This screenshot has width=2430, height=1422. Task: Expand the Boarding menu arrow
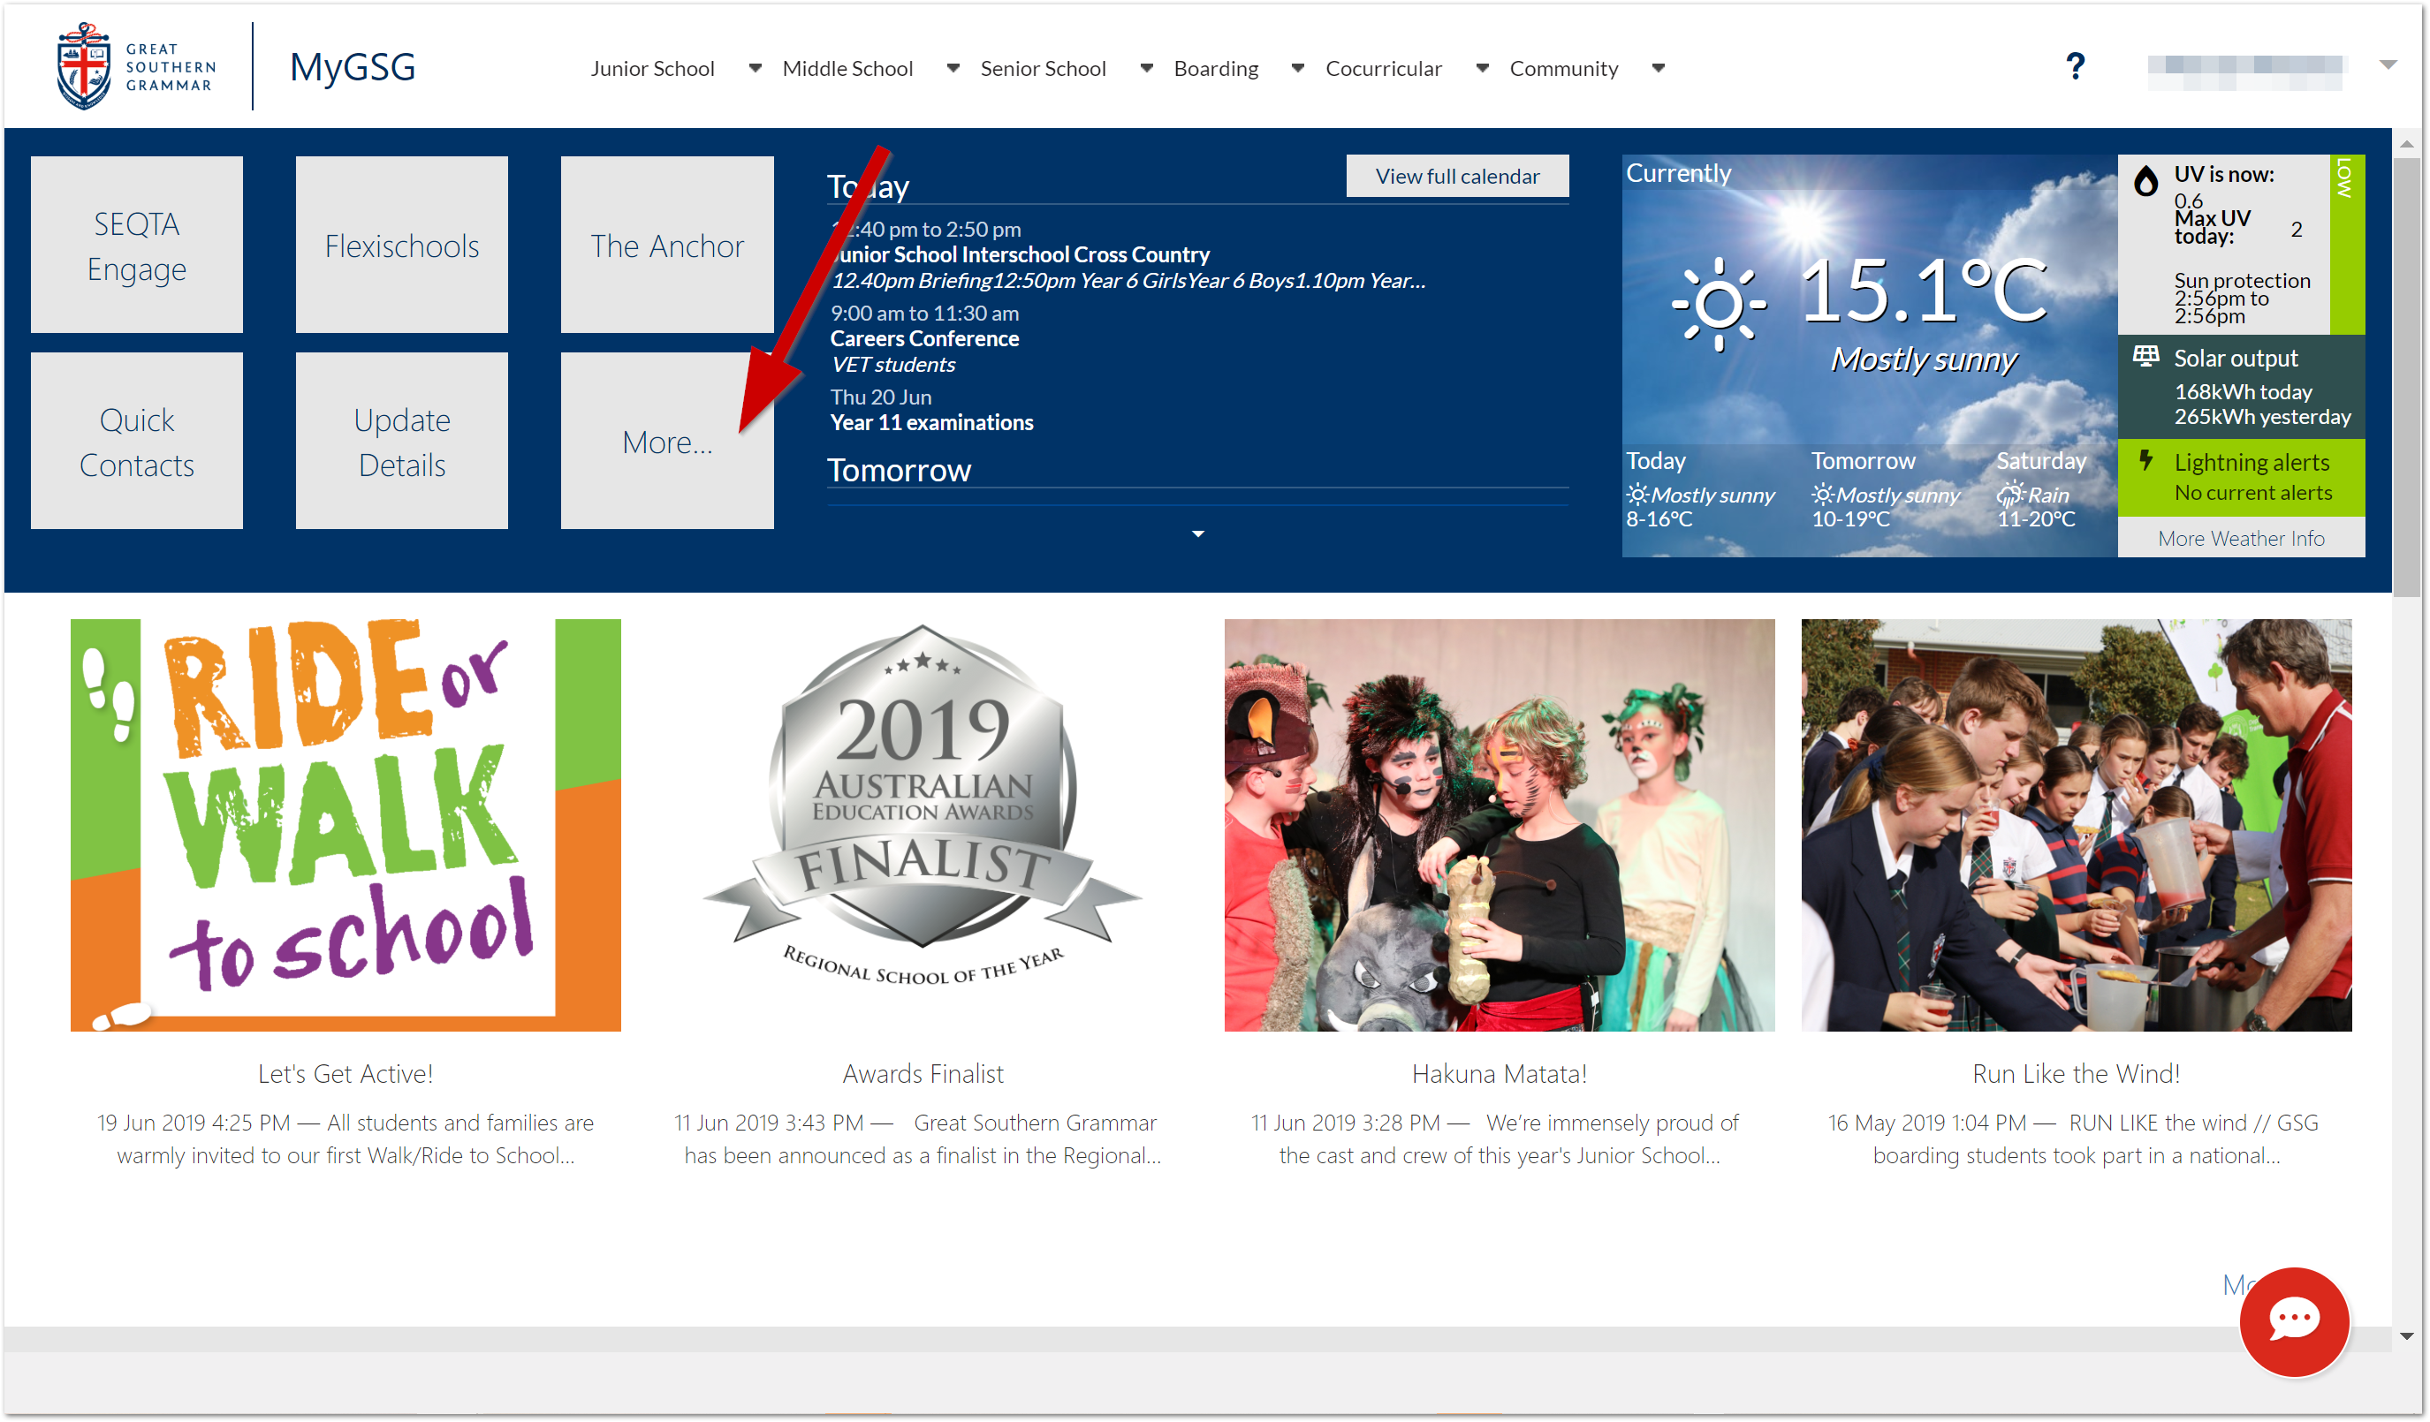pyautogui.click(x=1297, y=67)
